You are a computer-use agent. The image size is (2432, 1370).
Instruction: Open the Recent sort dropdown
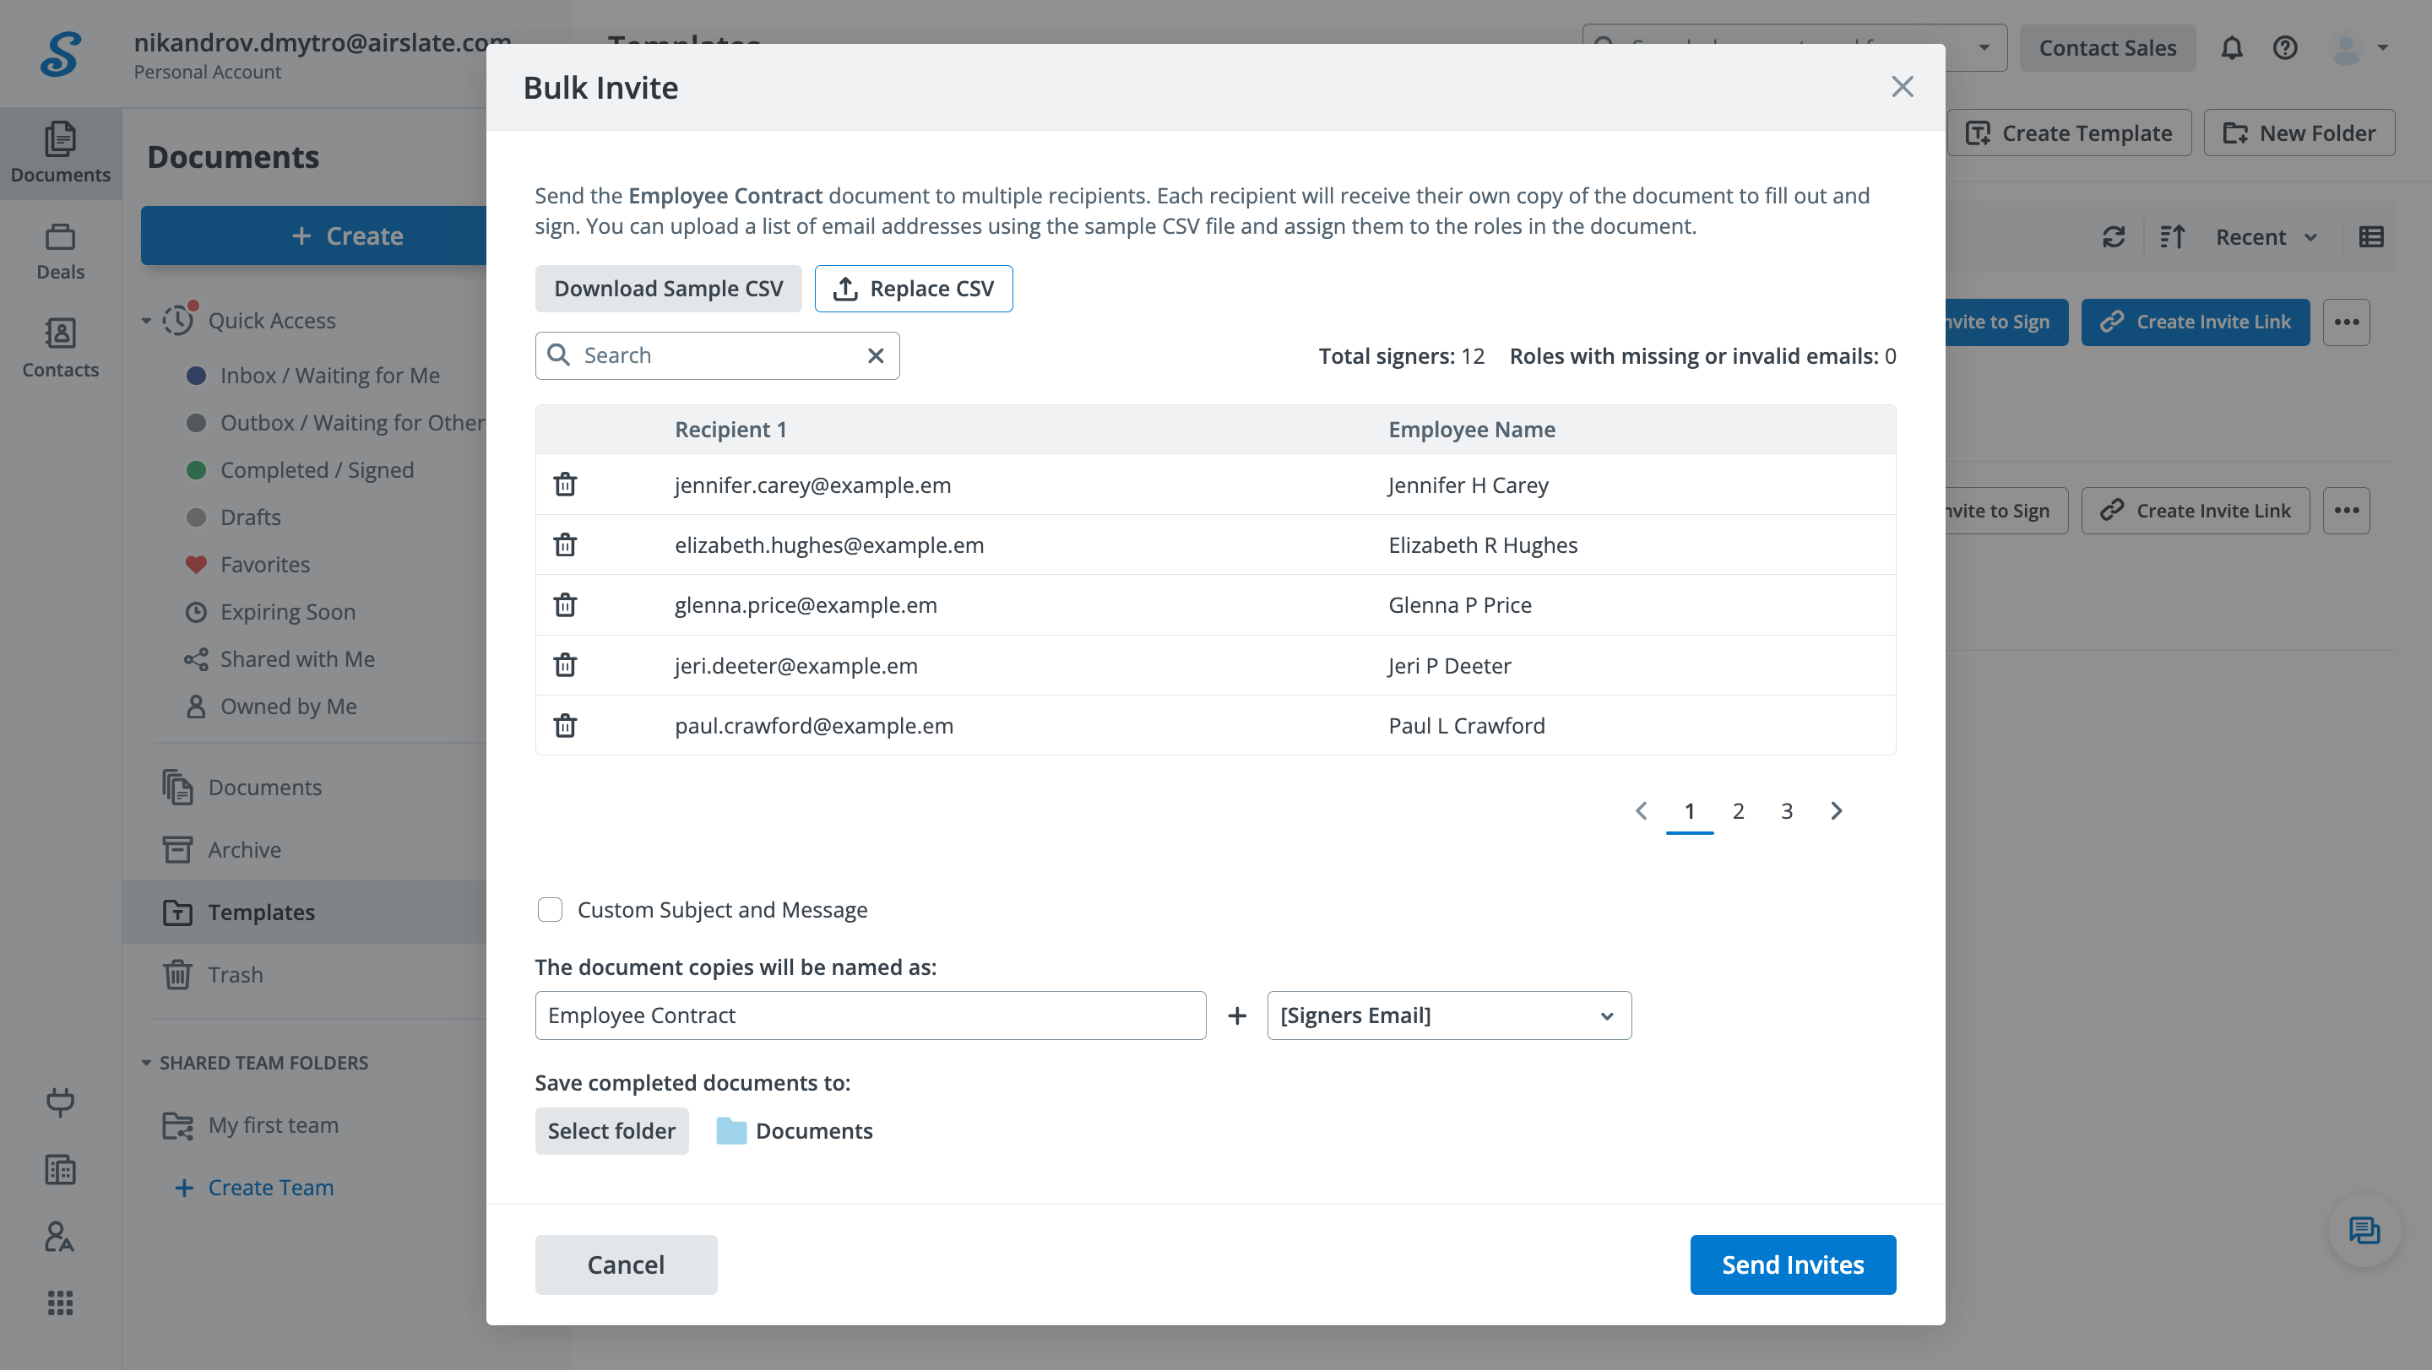coord(2265,237)
